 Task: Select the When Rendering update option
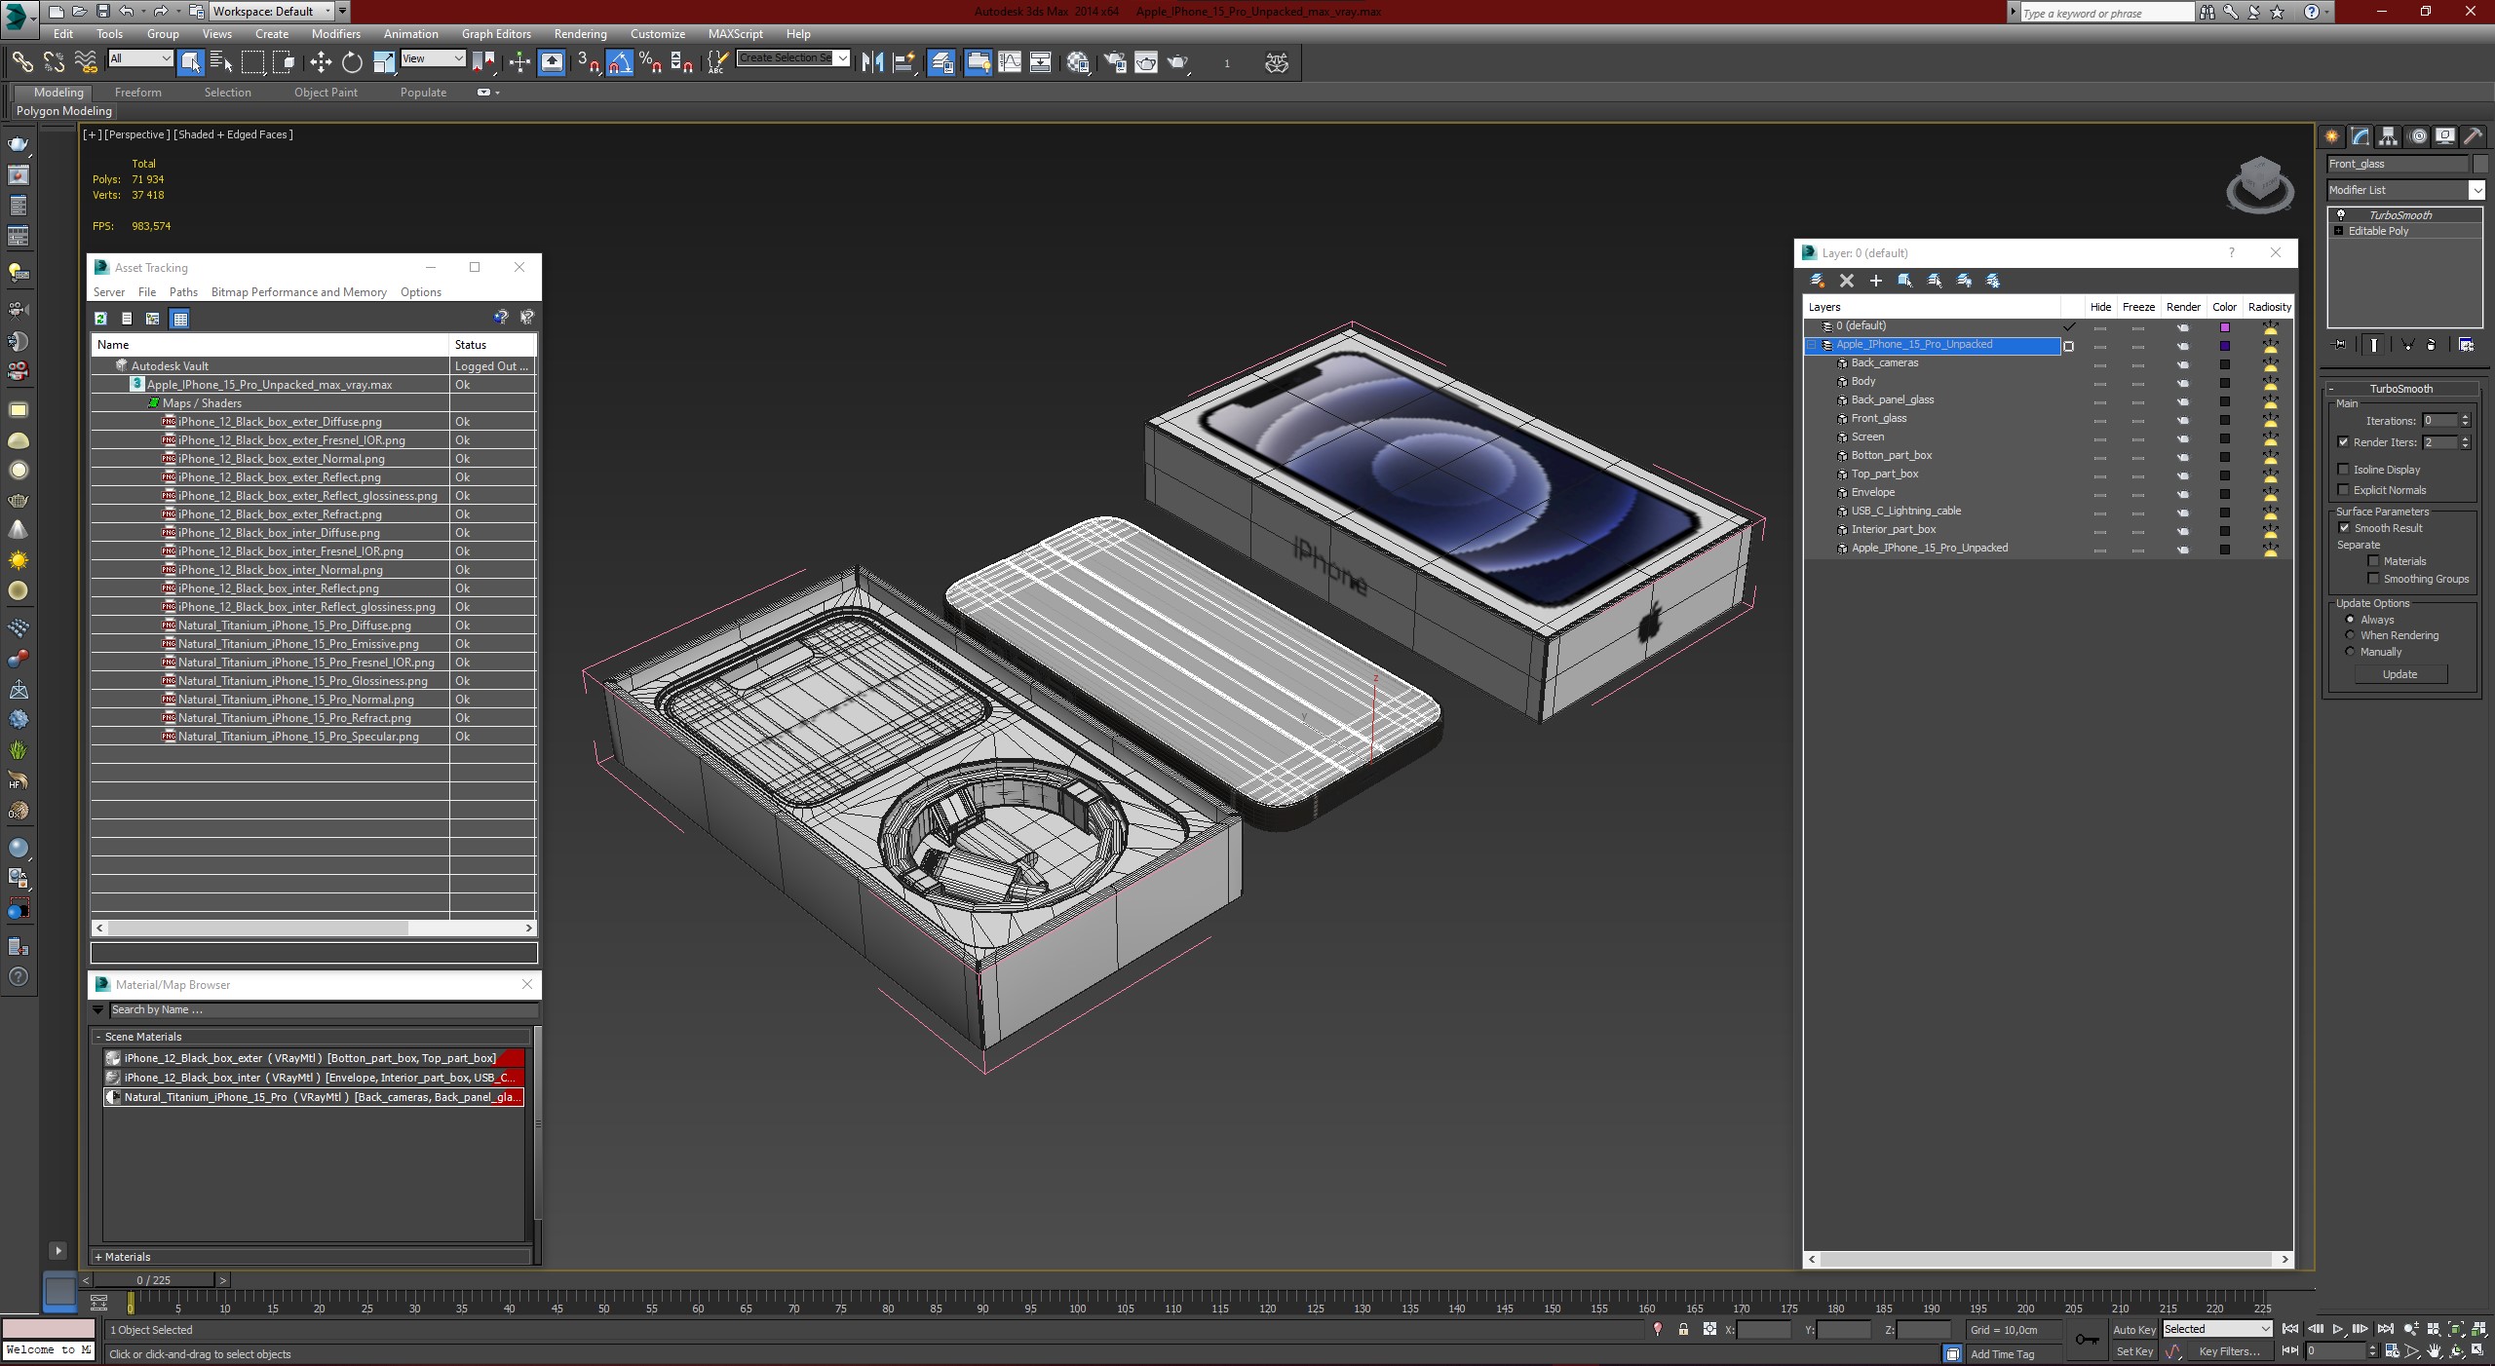click(x=2350, y=635)
